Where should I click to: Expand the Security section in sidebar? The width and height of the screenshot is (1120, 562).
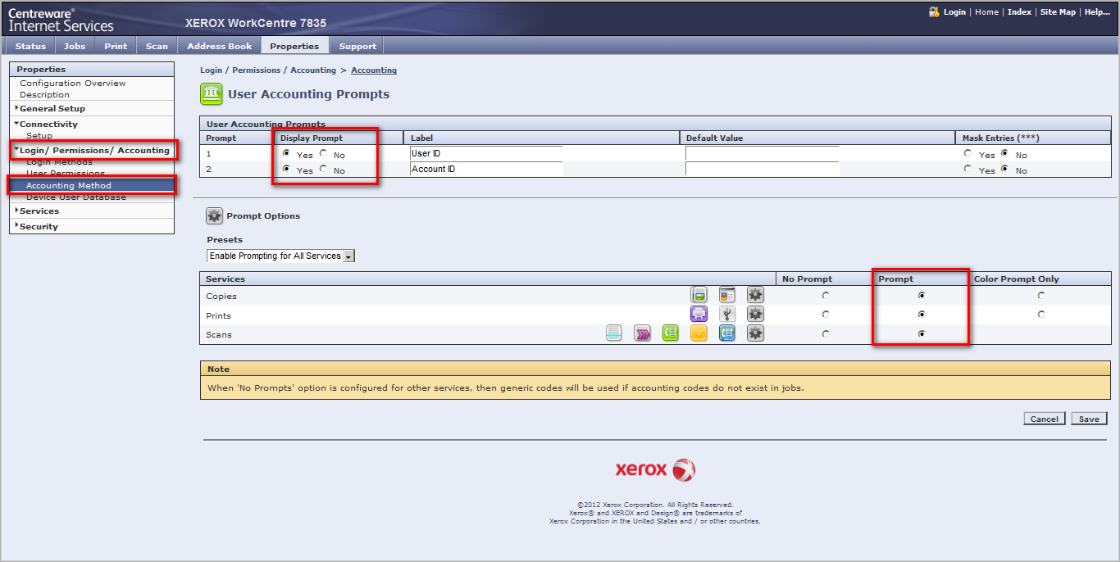click(x=39, y=226)
